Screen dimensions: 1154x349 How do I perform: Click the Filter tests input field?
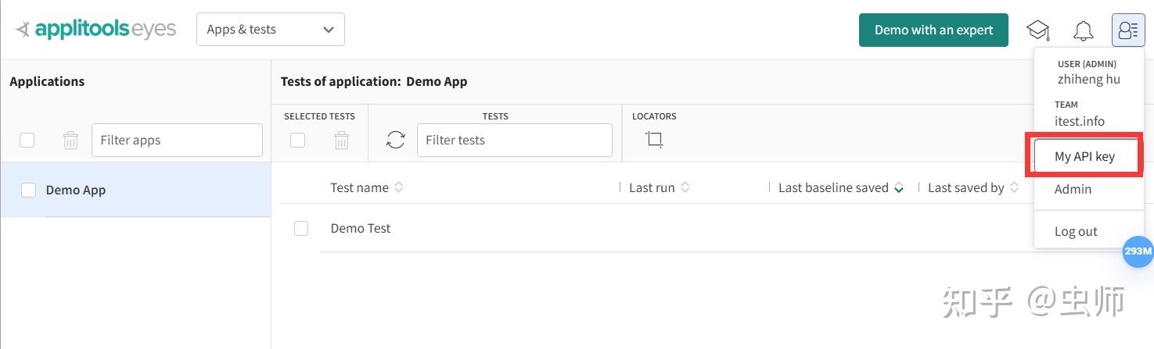[x=514, y=141]
